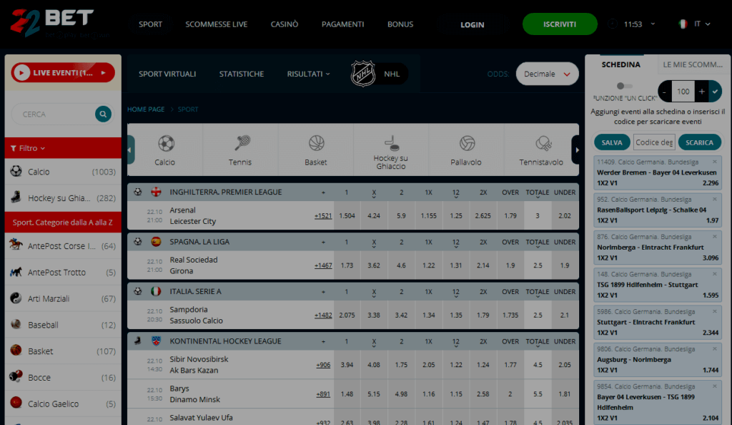Remove Norimberga - Eintracht Frankfurt bet
This screenshot has height=425, width=732.
click(x=714, y=236)
